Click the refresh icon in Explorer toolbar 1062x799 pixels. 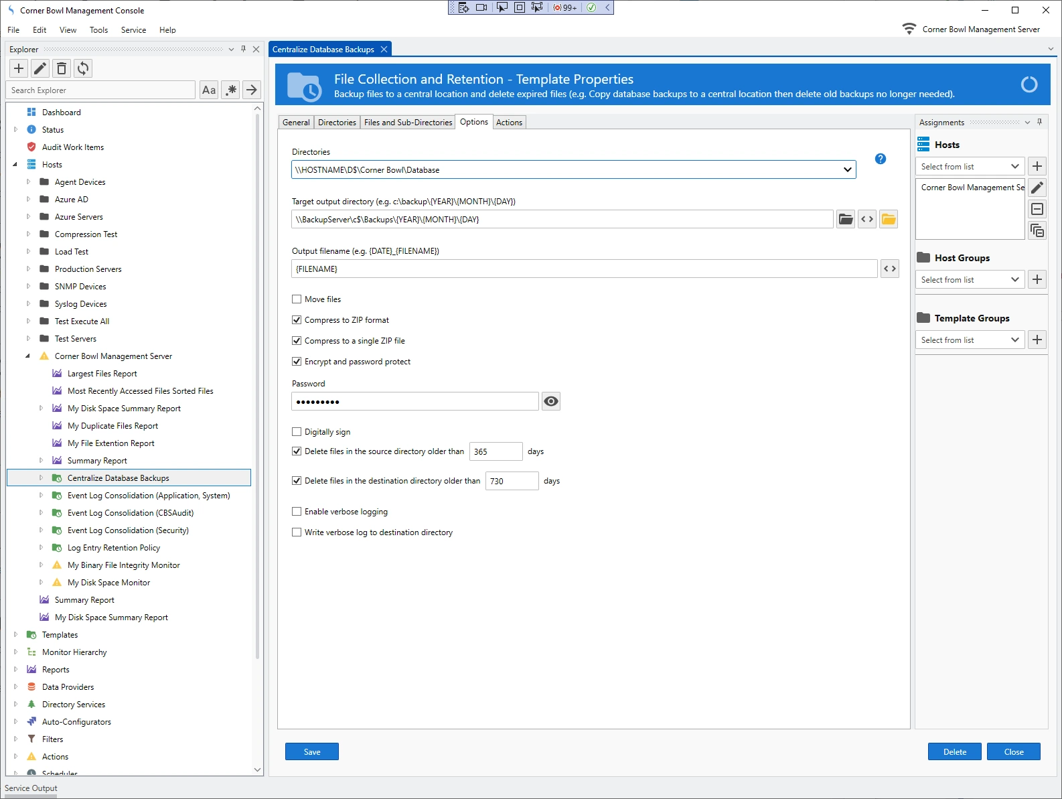click(83, 68)
